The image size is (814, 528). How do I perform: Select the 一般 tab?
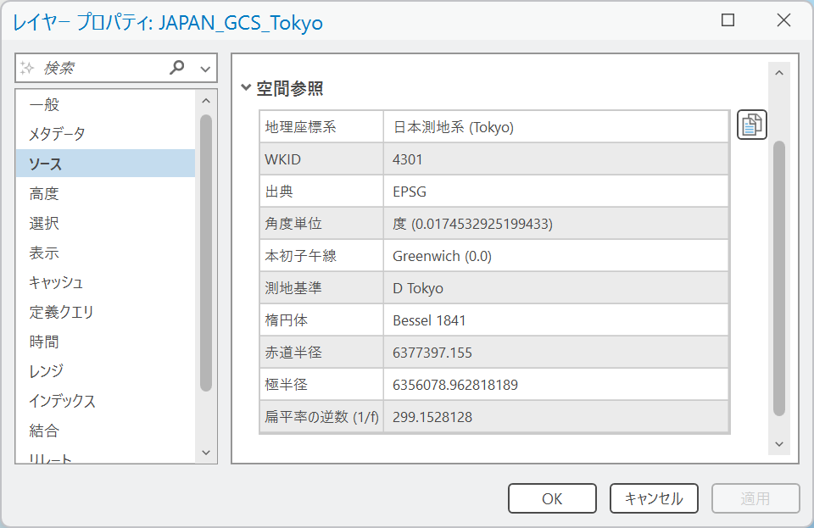[x=44, y=105]
